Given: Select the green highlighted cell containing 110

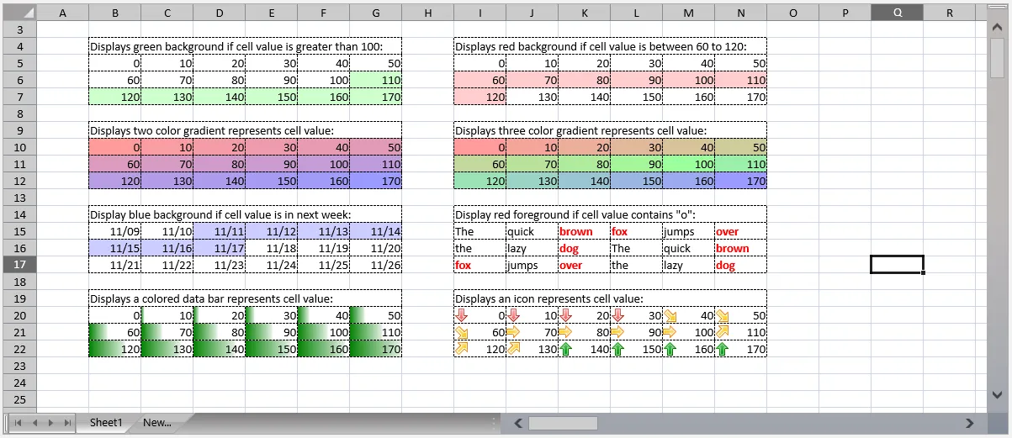Looking at the screenshot, I should tap(375, 80).
